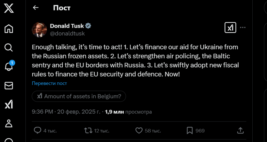Open Home from the sidebar
The image size is (267, 142).
(9, 28)
